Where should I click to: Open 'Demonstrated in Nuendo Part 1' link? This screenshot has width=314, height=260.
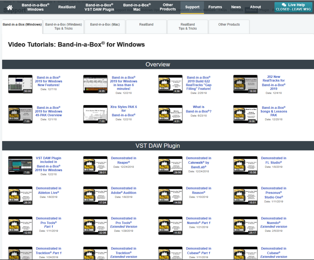199,221
